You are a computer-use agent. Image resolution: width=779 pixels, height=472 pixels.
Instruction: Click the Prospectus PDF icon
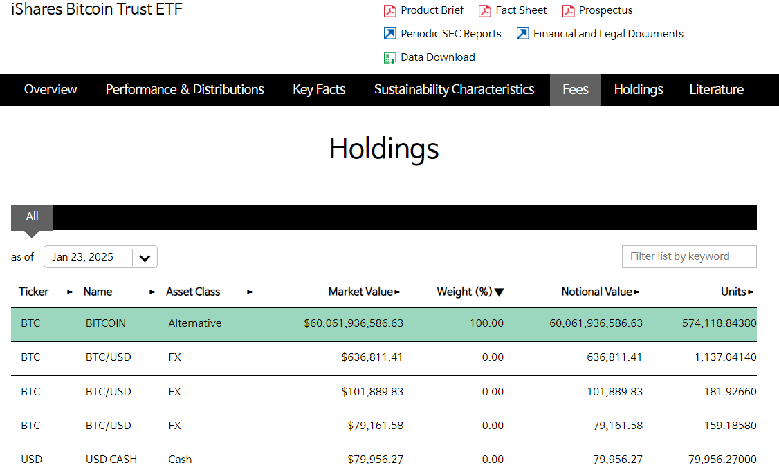tap(568, 10)
